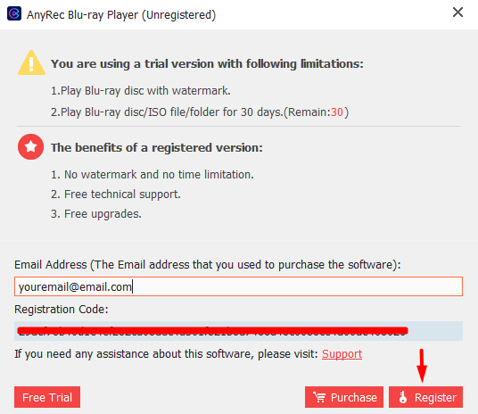The image size is (478, 414).
Task: Click the red remaining days number 30
Action: click(x=337, y=112)
